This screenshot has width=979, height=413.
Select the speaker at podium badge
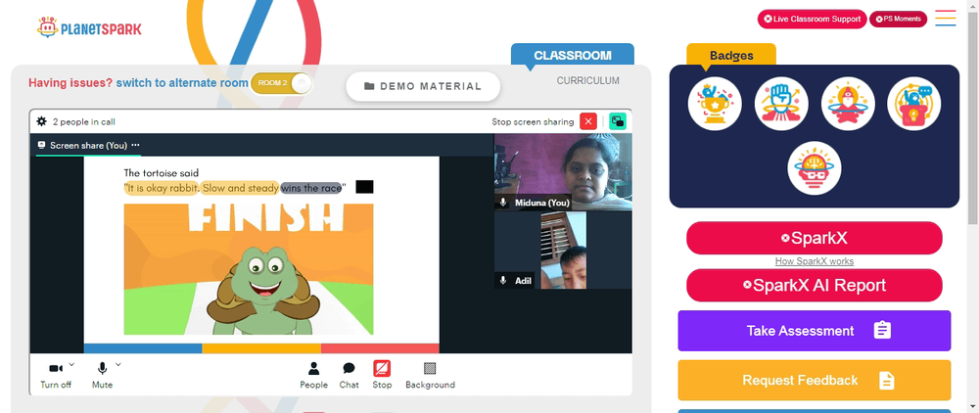coord(914,104)
